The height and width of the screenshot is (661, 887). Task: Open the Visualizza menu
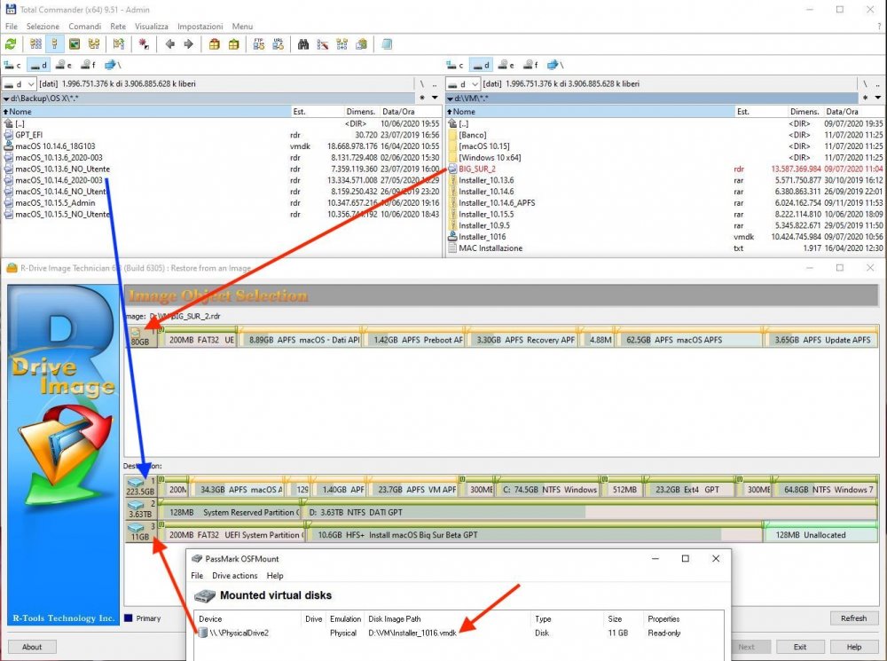pos(151,26)
